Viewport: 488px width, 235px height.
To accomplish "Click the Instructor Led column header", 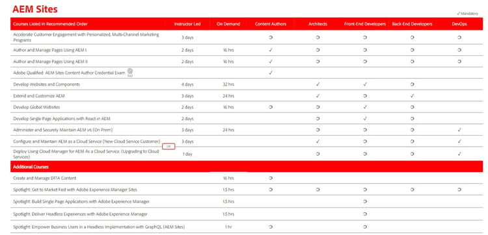I will (x=187, y=24).
